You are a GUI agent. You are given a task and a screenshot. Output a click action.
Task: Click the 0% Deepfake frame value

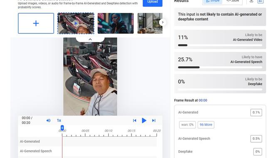pos(258,152)
